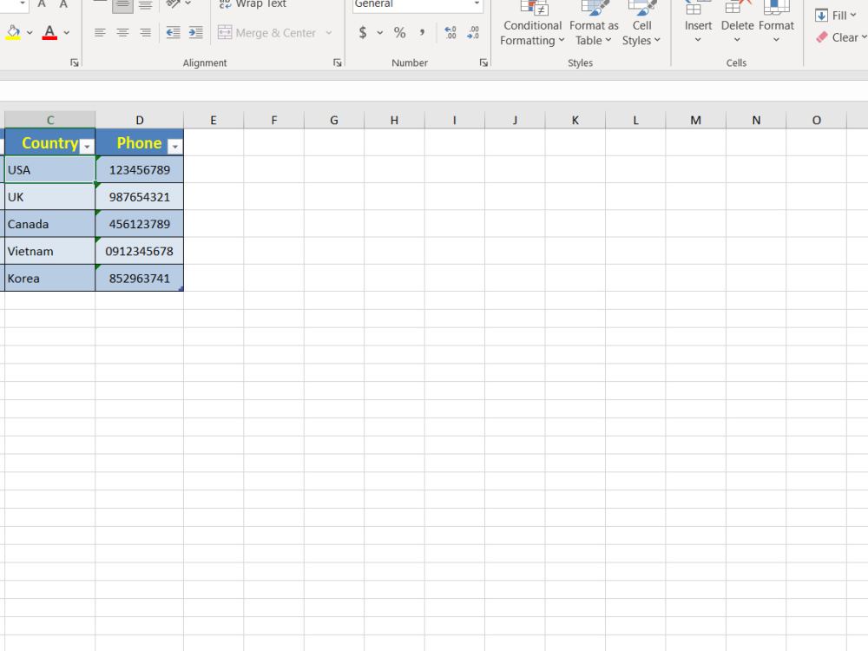
Task: Open the Fill Color dropdown arrow
Action: pos(30,33)
